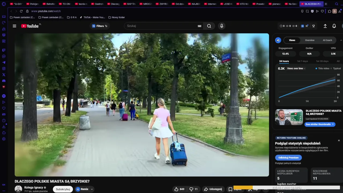Take a snapshot with the toolbar snapshot icon

[x=307, y=11]
